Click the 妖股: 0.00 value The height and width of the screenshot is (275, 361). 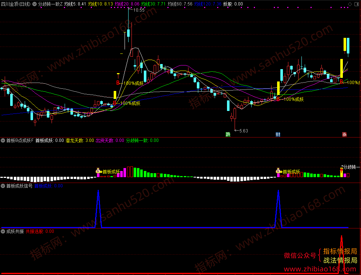tap(233, 4)
